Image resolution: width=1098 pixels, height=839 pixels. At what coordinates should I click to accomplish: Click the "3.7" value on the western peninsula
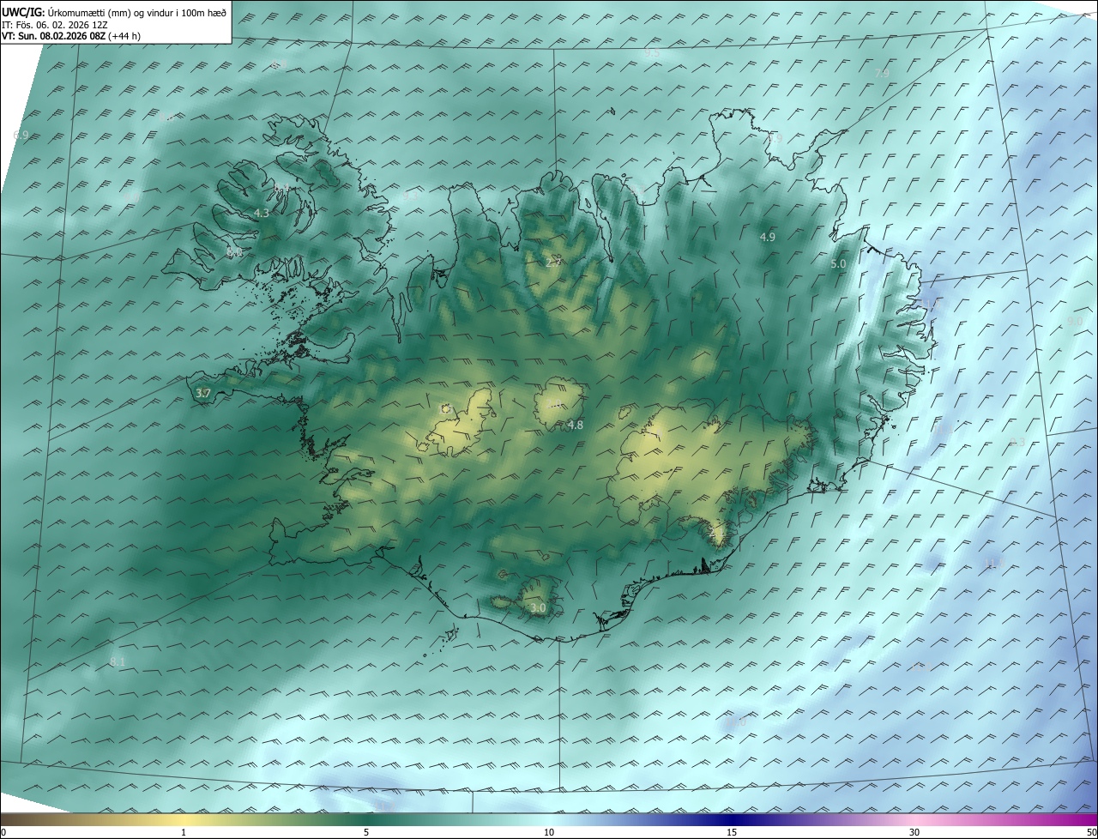coord(203,393)
